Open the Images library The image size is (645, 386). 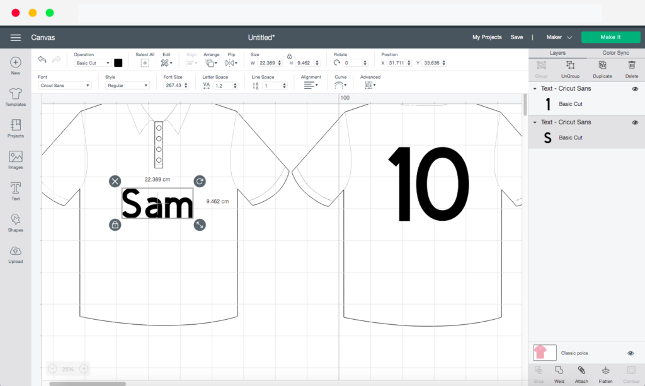(16, 159)
